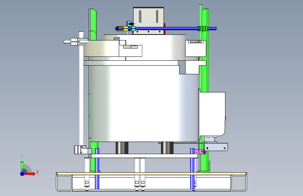This screenshot has width=303, height=196.
Task: Select the flat white platform under the tank legs
Action: [x=145, y=156]
